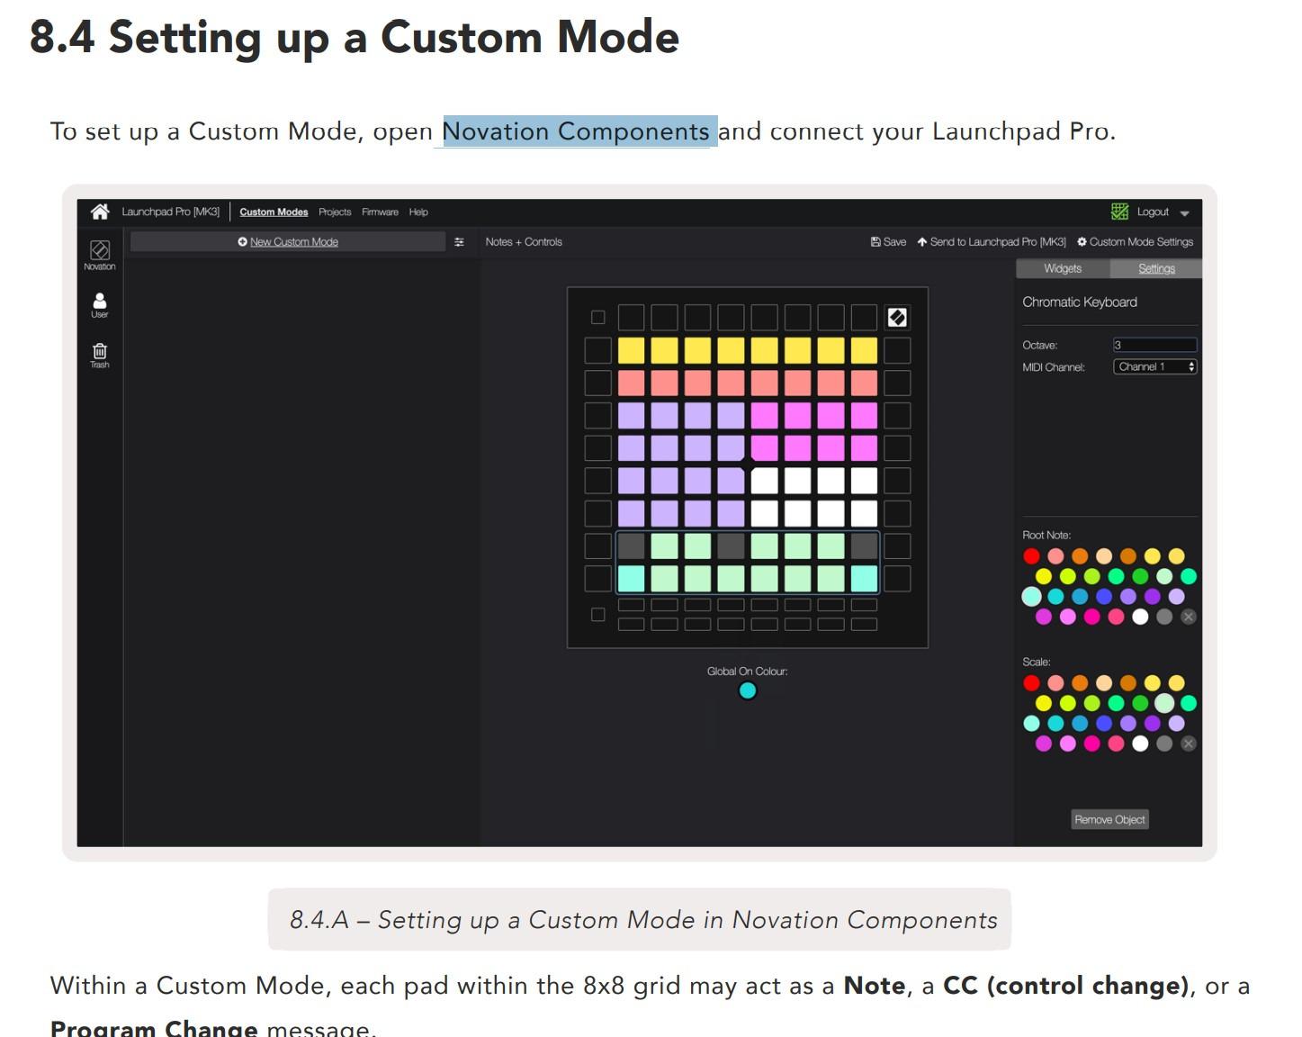
Task: Go to the Projects menu
Action: [335, 212]
